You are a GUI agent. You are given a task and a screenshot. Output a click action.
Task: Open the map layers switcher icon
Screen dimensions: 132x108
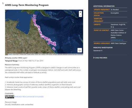coord(80,50)
